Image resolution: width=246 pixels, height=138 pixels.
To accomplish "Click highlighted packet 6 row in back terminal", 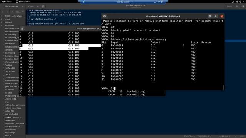I will (60, 46).
